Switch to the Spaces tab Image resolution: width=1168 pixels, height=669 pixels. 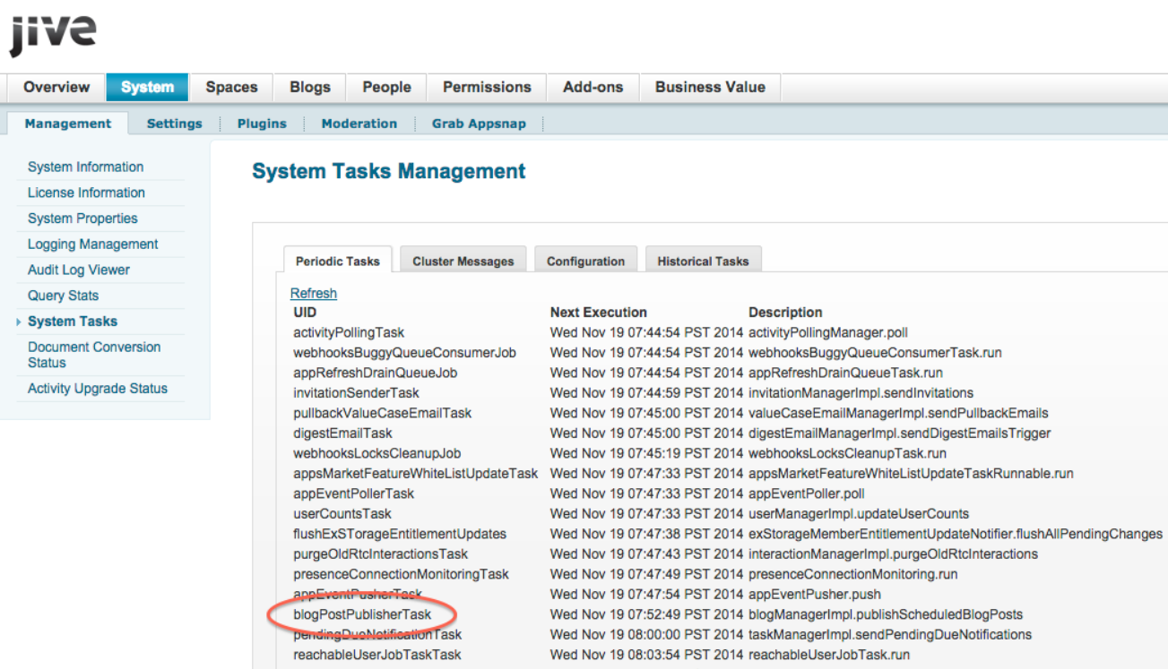click(x=231, y=87)
